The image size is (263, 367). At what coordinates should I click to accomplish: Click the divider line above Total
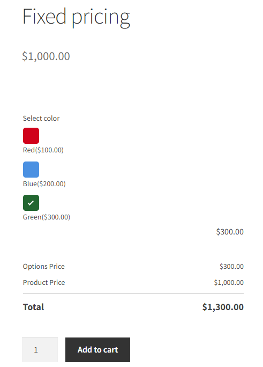pos(133,293)
